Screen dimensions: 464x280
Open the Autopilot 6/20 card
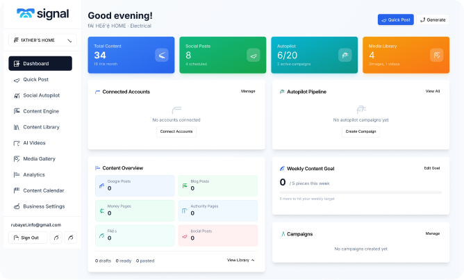[314, 55]
